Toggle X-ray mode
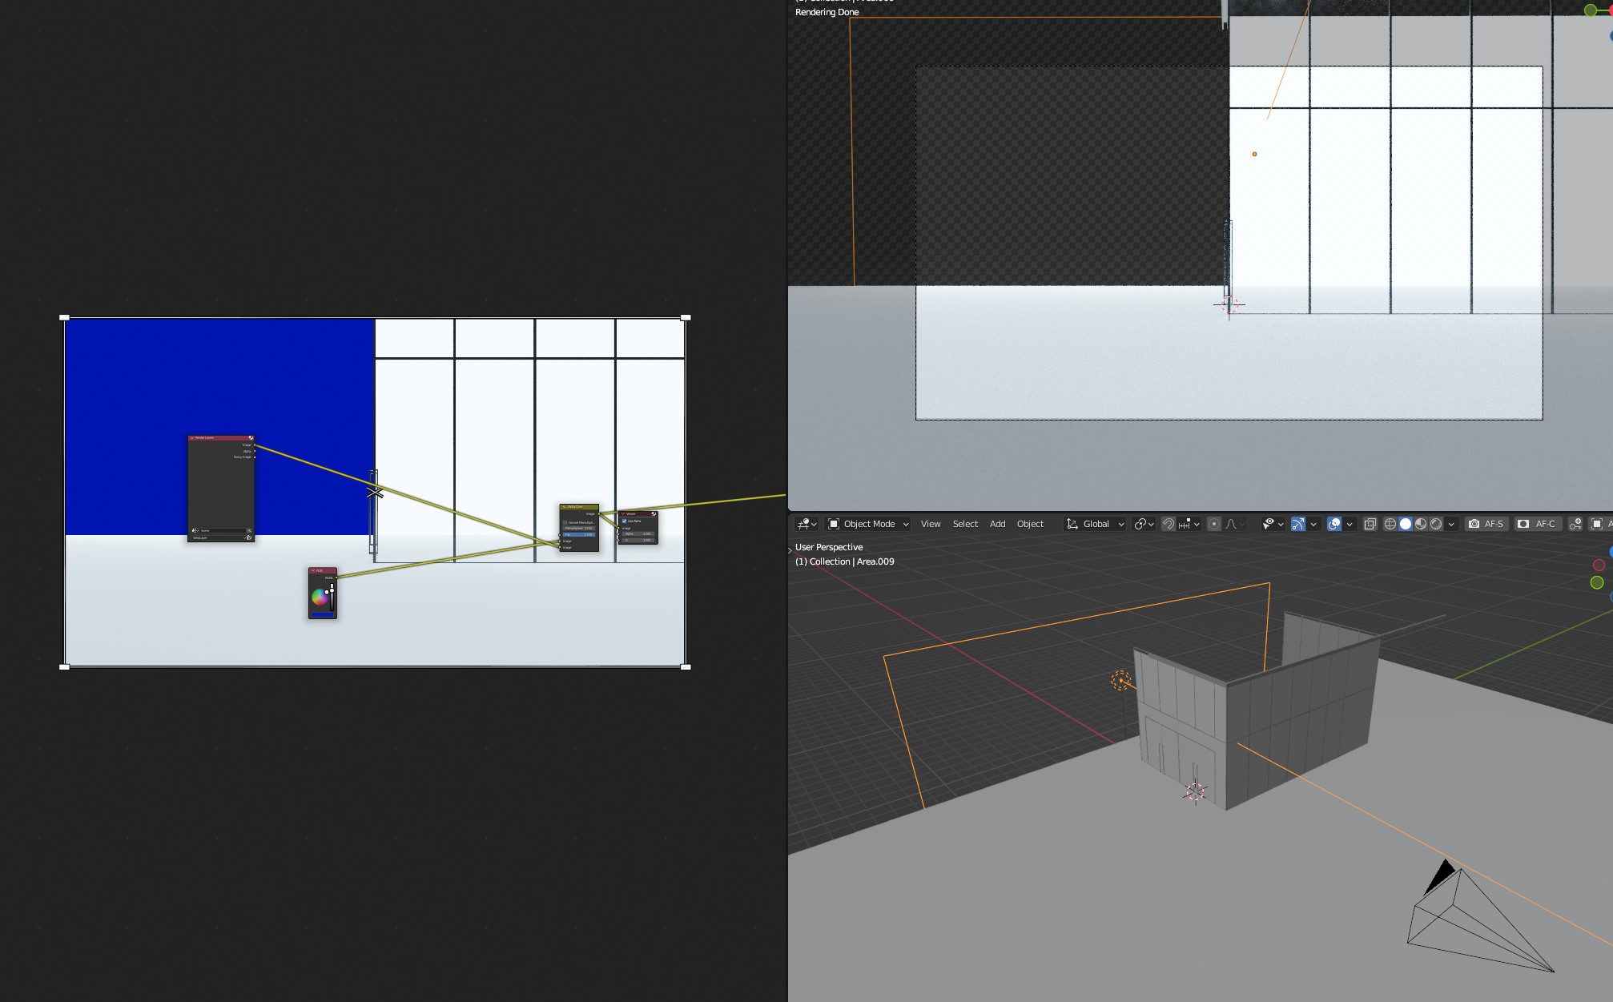 pos(1370,524)
